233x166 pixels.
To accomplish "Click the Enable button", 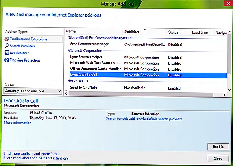I will coord(218,147).
